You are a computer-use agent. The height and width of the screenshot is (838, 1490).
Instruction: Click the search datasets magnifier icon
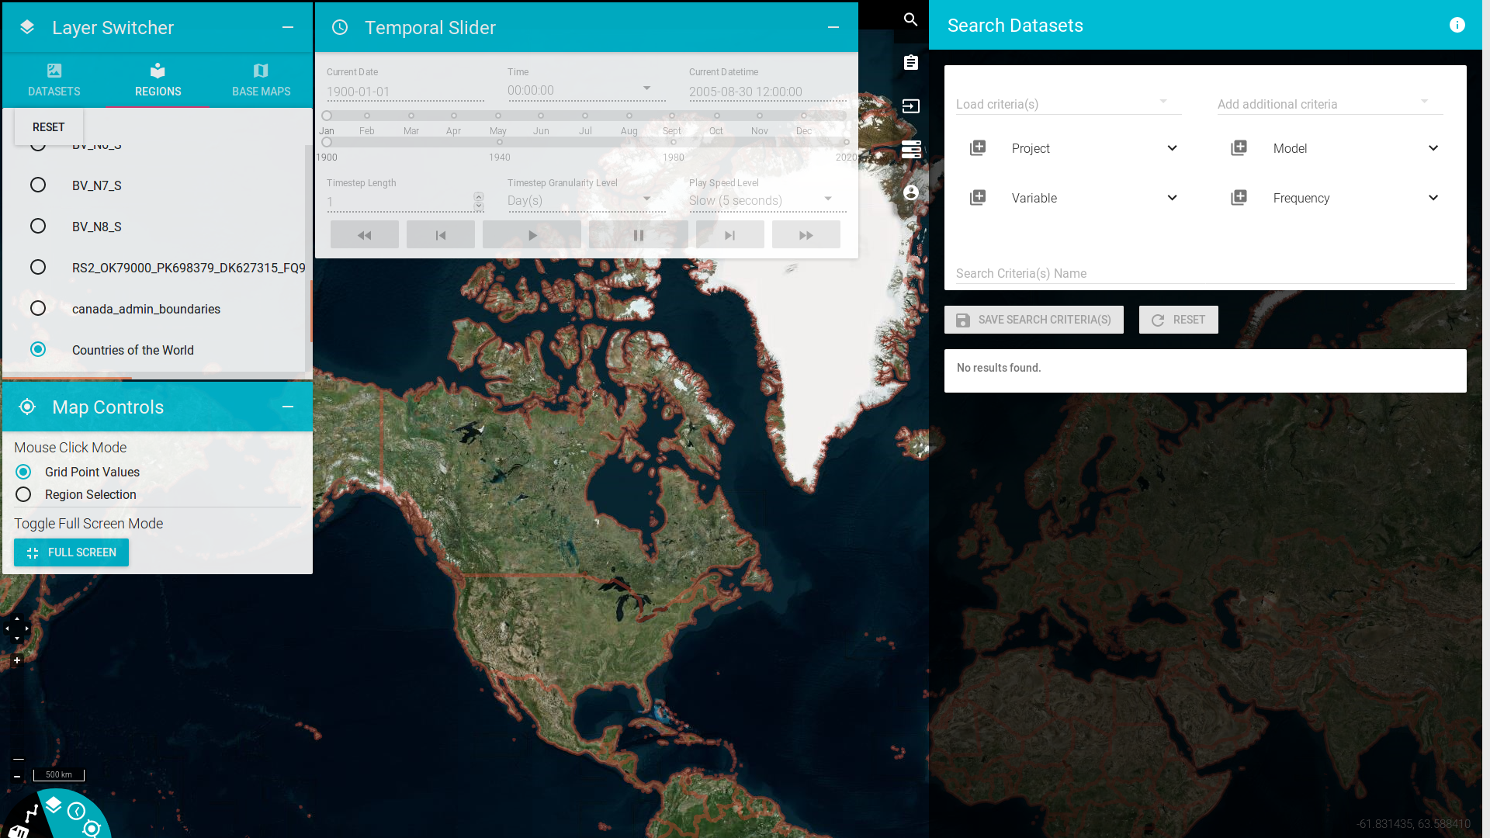coord(910,19)
